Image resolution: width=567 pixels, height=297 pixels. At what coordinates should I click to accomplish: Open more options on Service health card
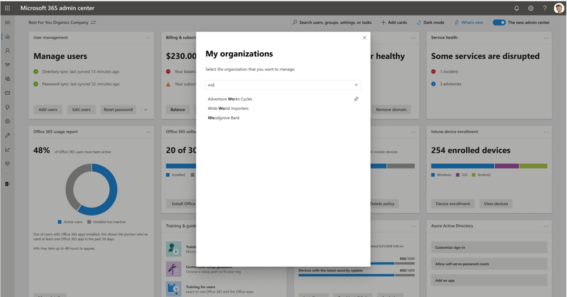coord(546,38)
